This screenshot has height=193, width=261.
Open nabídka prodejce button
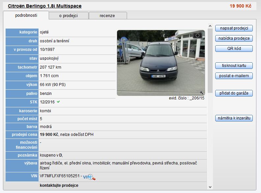tap(234, 38)
